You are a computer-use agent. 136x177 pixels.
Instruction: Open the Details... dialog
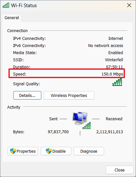tap(27, 95)
